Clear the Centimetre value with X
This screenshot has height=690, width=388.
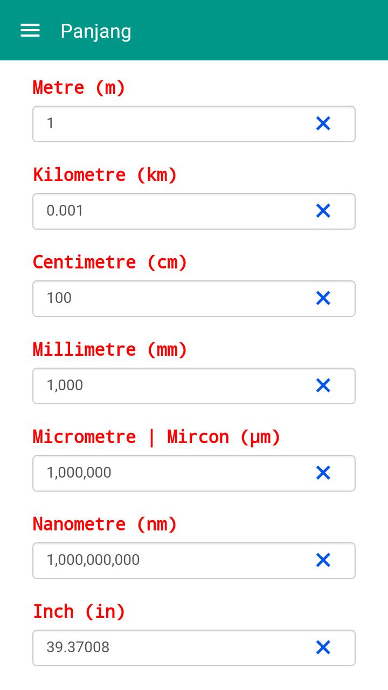(323, 299)
